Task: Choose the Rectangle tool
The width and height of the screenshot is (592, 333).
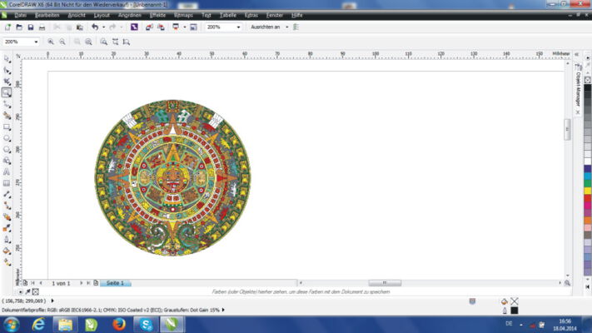Action: coord(7,127)
